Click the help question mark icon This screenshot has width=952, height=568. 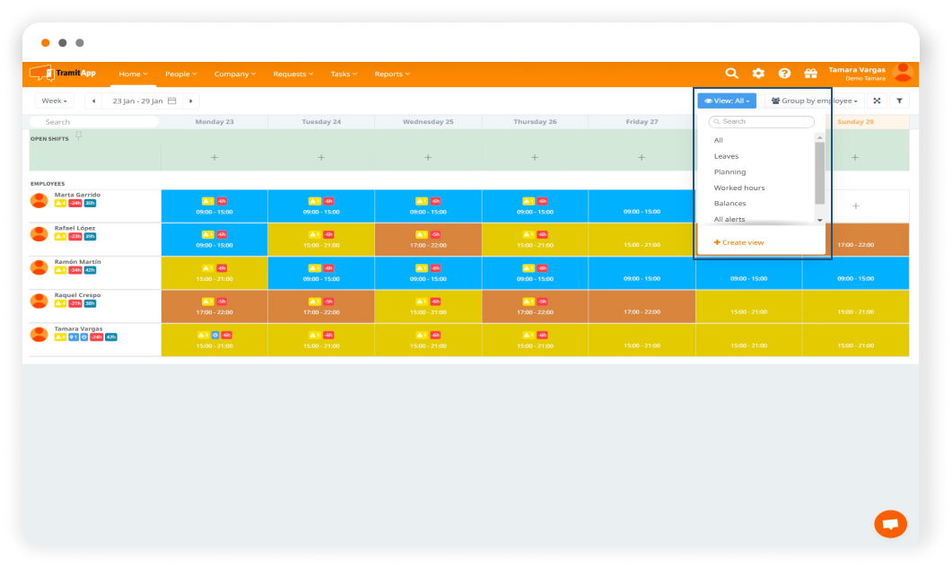pyautogui.click(x=784, y=74)
